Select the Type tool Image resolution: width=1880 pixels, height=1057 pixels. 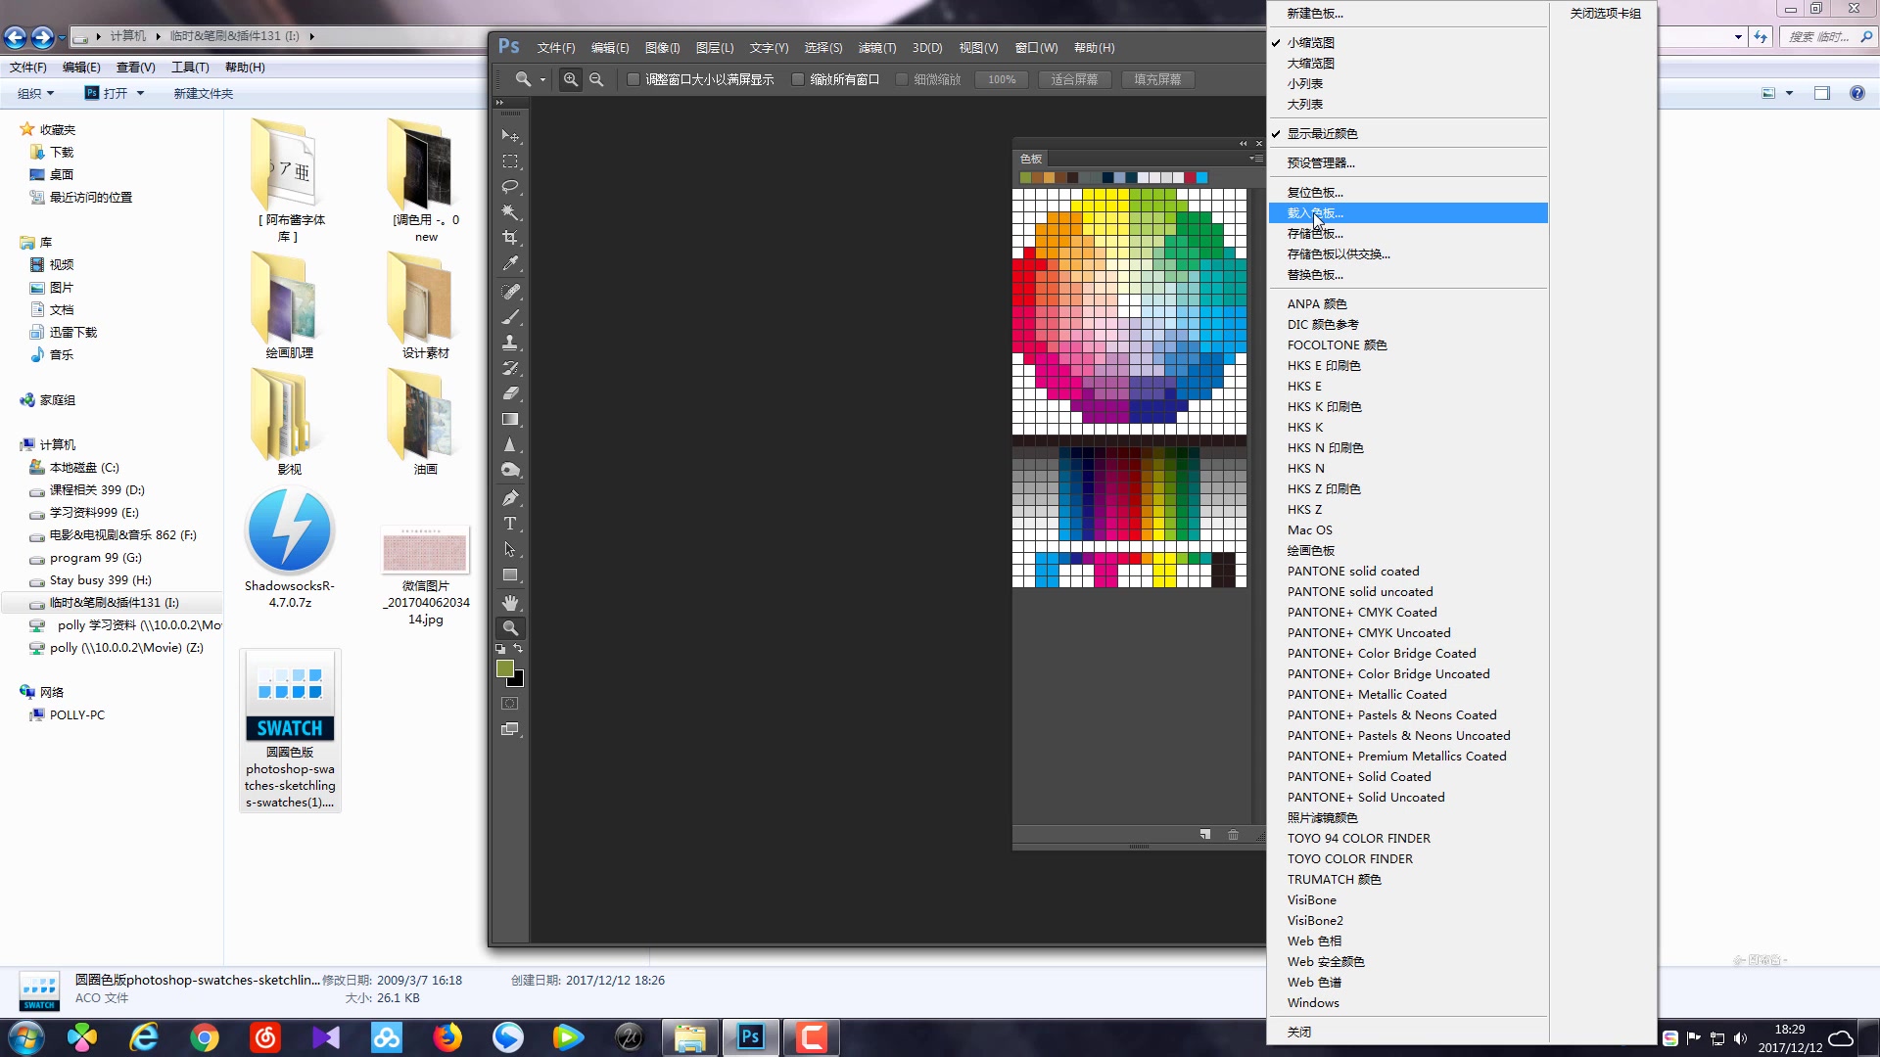click(510, 524)
